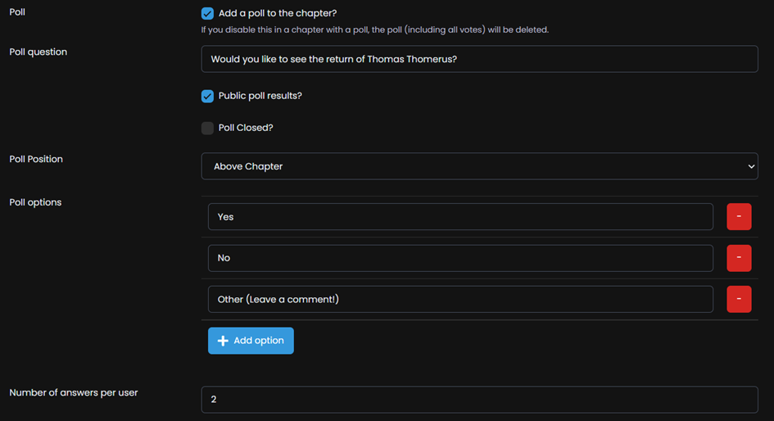The height and width of the screenshot is (421, 774).
Task: Uncheck the "Public poll results?" checkbox
Action: pos(207,96)
